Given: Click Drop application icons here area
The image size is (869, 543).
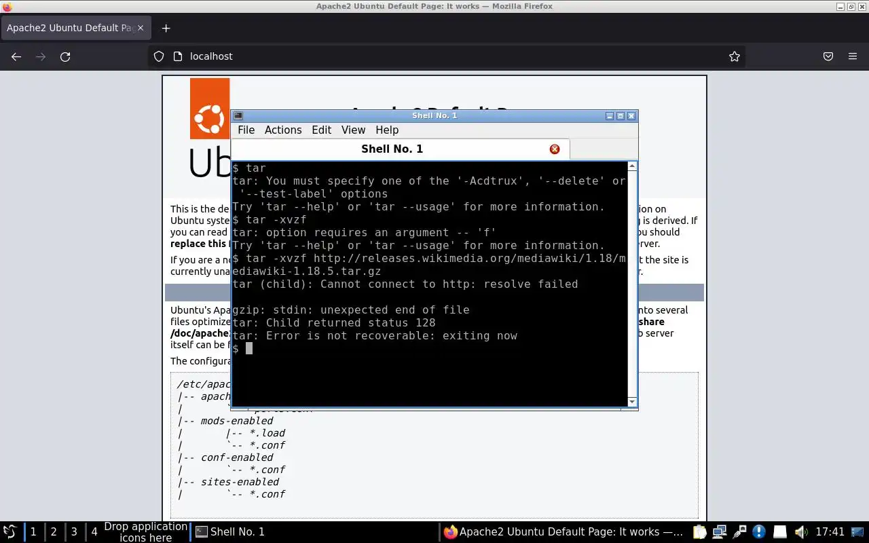Looking at the screenshot, I should point(145,532).
